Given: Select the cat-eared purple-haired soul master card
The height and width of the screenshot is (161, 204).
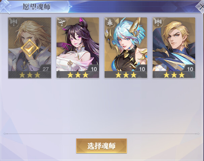Looking at the screenshot, I should [x=78, y=48].
